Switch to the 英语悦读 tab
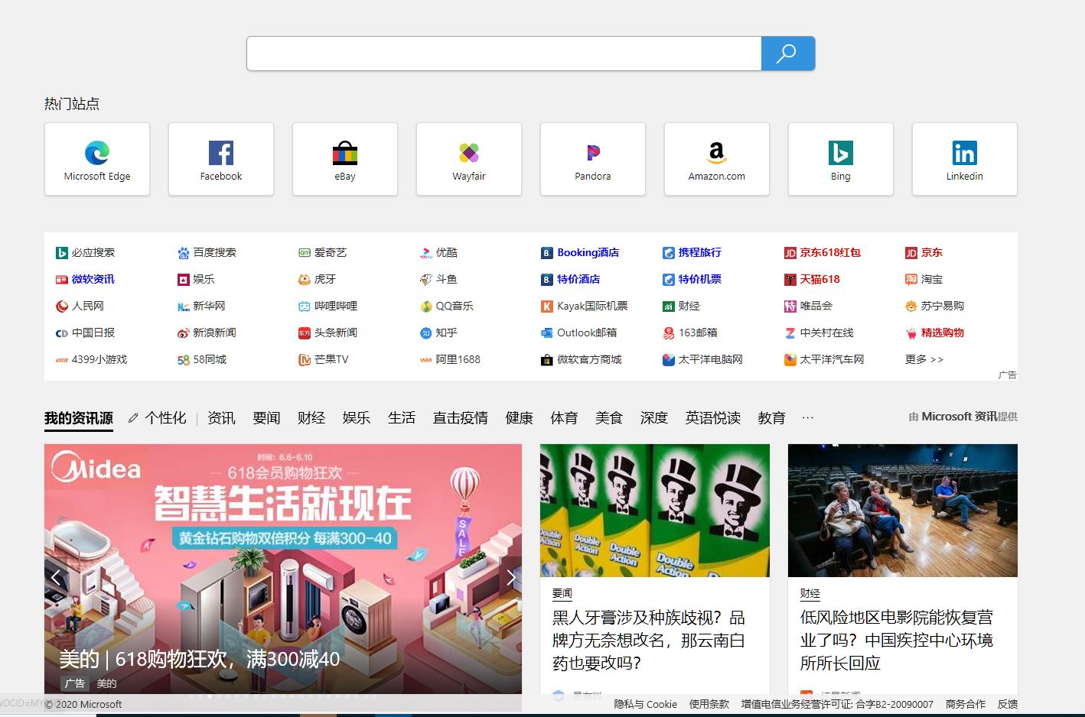The image size is (1085, 717). tap(713, 417)
